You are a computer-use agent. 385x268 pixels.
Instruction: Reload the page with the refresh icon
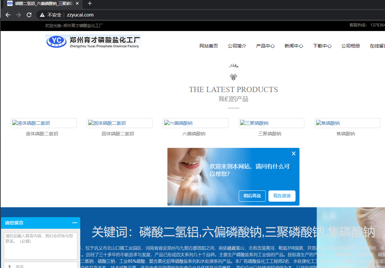tap(29, 15)
